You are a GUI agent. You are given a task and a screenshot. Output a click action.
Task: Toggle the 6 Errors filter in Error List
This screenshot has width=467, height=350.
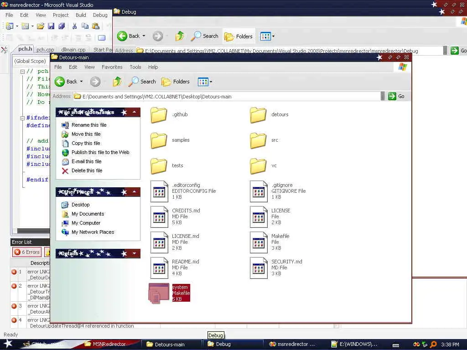pos(27,252)
